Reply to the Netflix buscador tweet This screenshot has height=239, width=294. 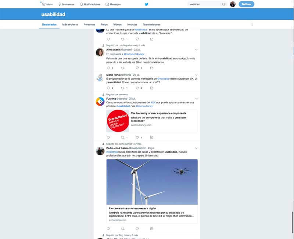coord(108,39)
